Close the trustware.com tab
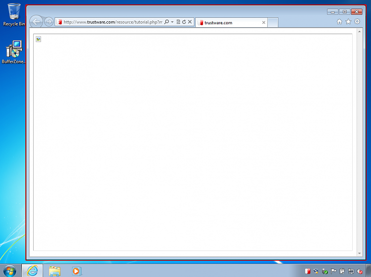The height and width of the screenshot is (277, 371). pos(264,22)
